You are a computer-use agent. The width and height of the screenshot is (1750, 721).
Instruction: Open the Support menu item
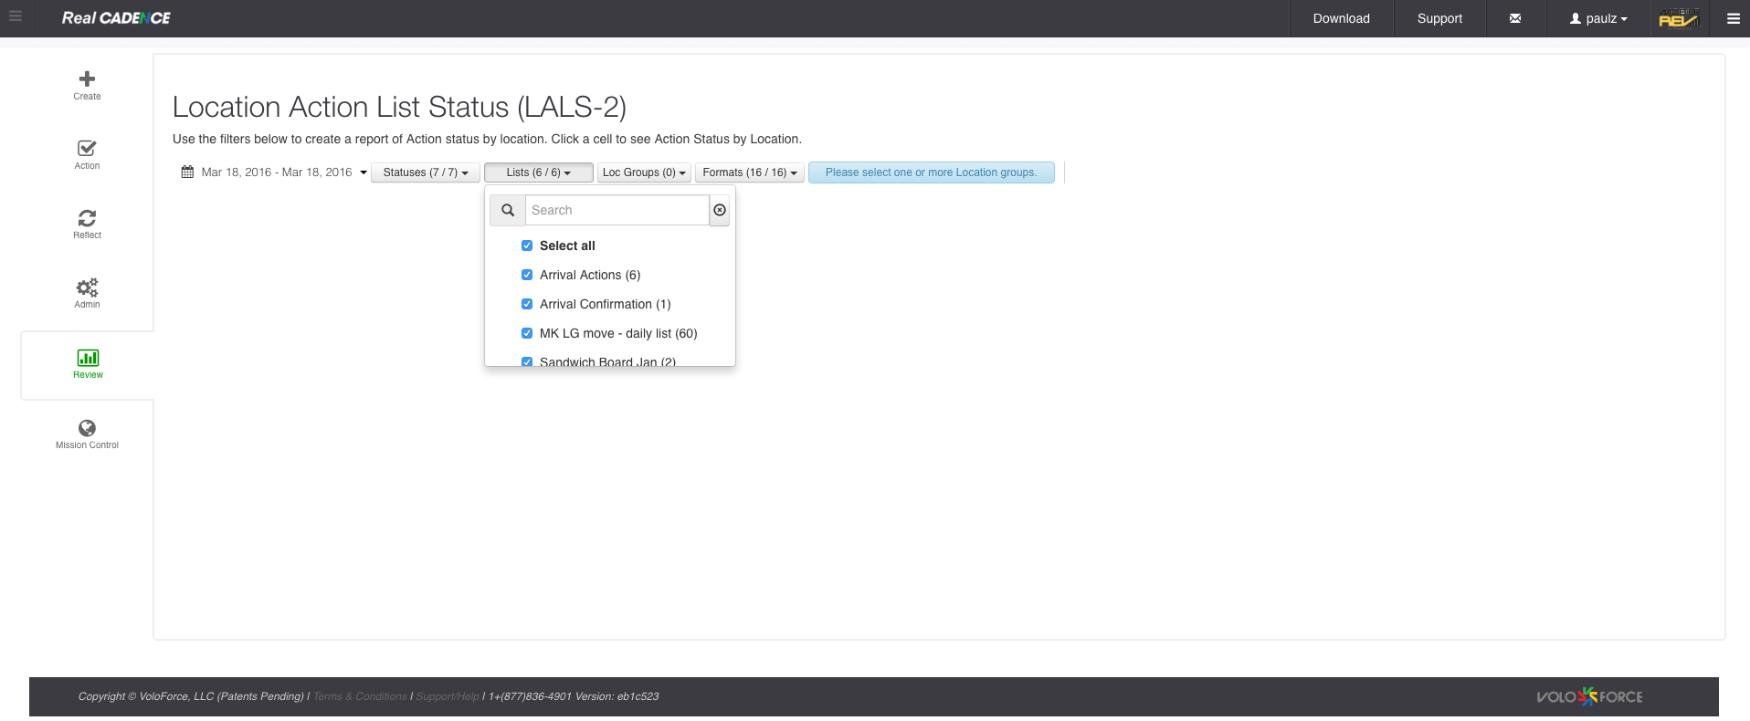1439,18
